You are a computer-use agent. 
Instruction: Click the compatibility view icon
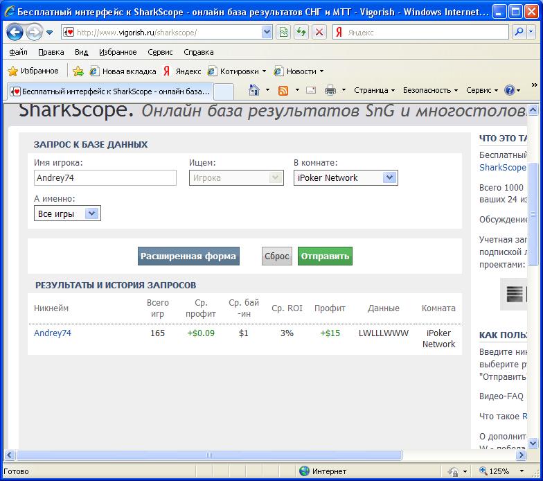[x=283, y=33]
